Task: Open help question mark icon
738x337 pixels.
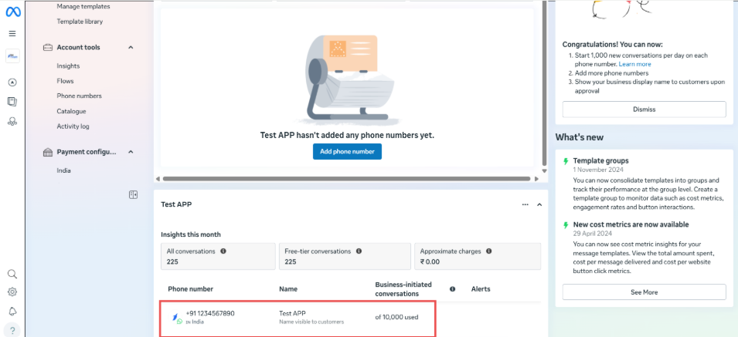Action: click(x=12, y=331)
